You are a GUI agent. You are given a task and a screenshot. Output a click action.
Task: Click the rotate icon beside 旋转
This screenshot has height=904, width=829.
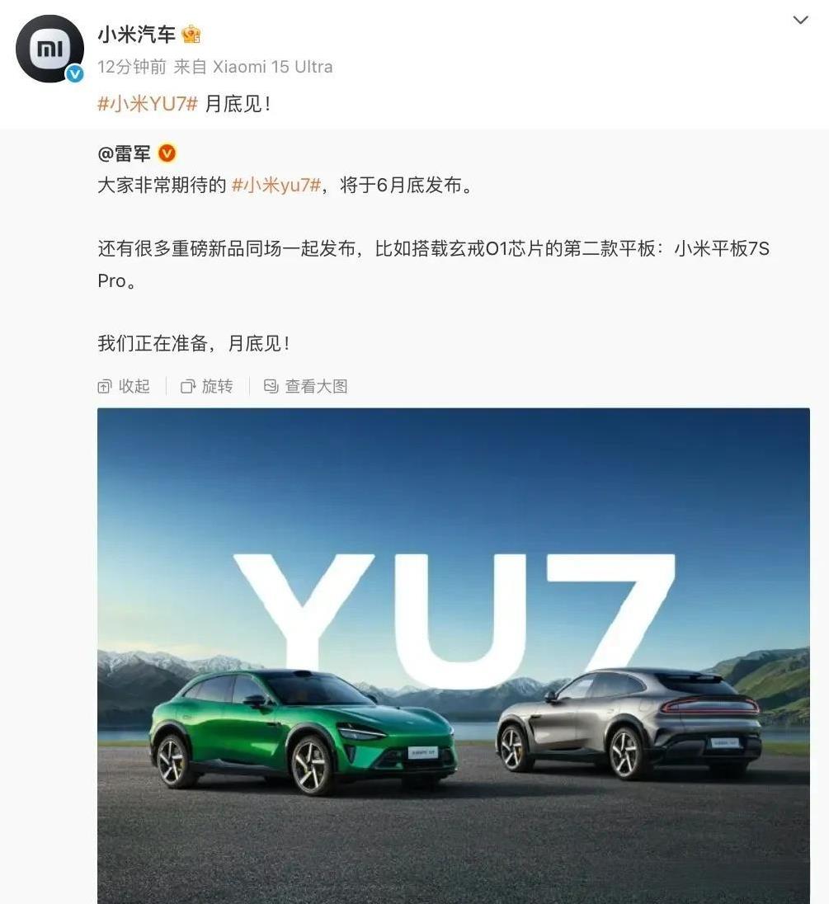[x=188, y=386]
